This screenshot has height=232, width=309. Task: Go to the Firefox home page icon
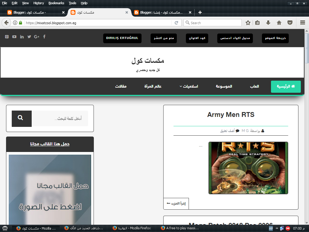point(279,23)
